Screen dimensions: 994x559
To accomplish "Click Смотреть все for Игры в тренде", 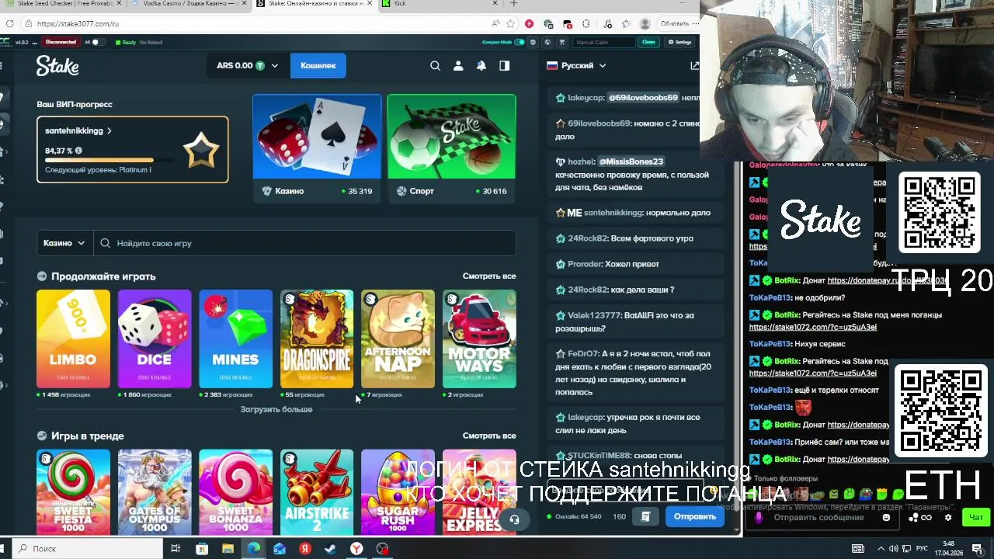I will click(x=489, y=436).
